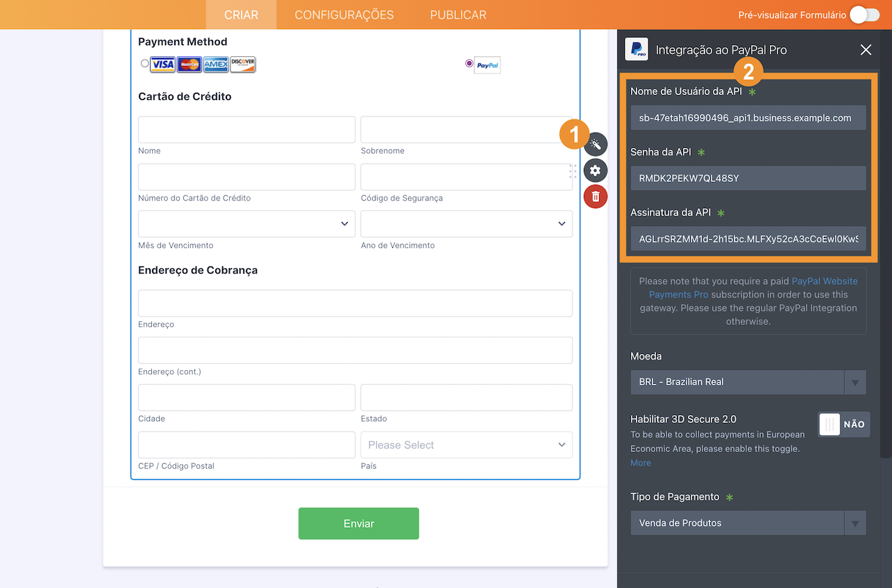892x588 pixels.
Task: Close the PayPal Pro integration panel
Action: click(866, 49)
